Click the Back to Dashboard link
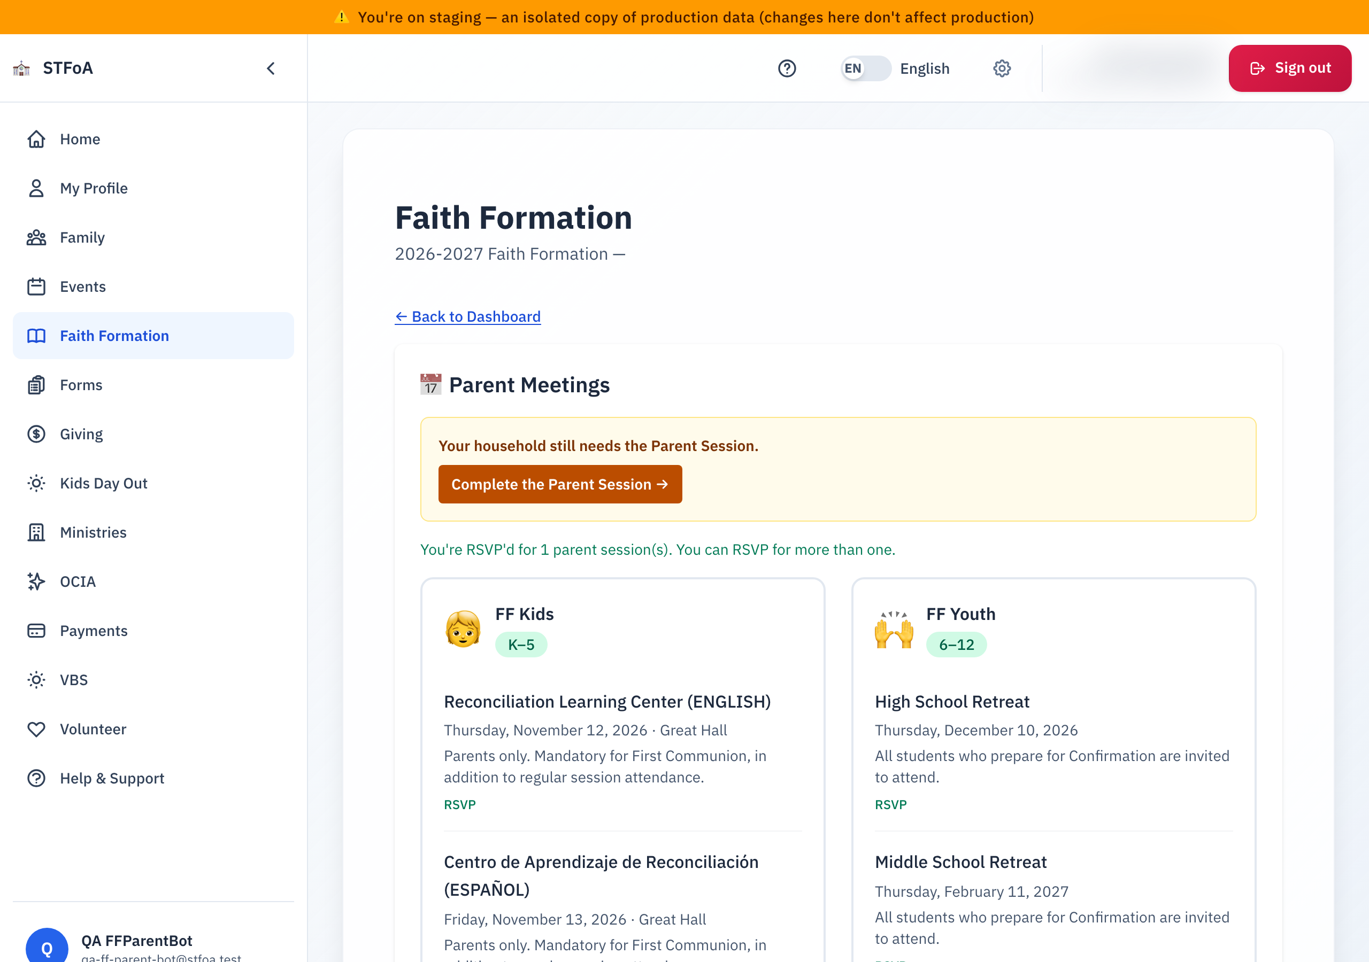 coord(467,316)
